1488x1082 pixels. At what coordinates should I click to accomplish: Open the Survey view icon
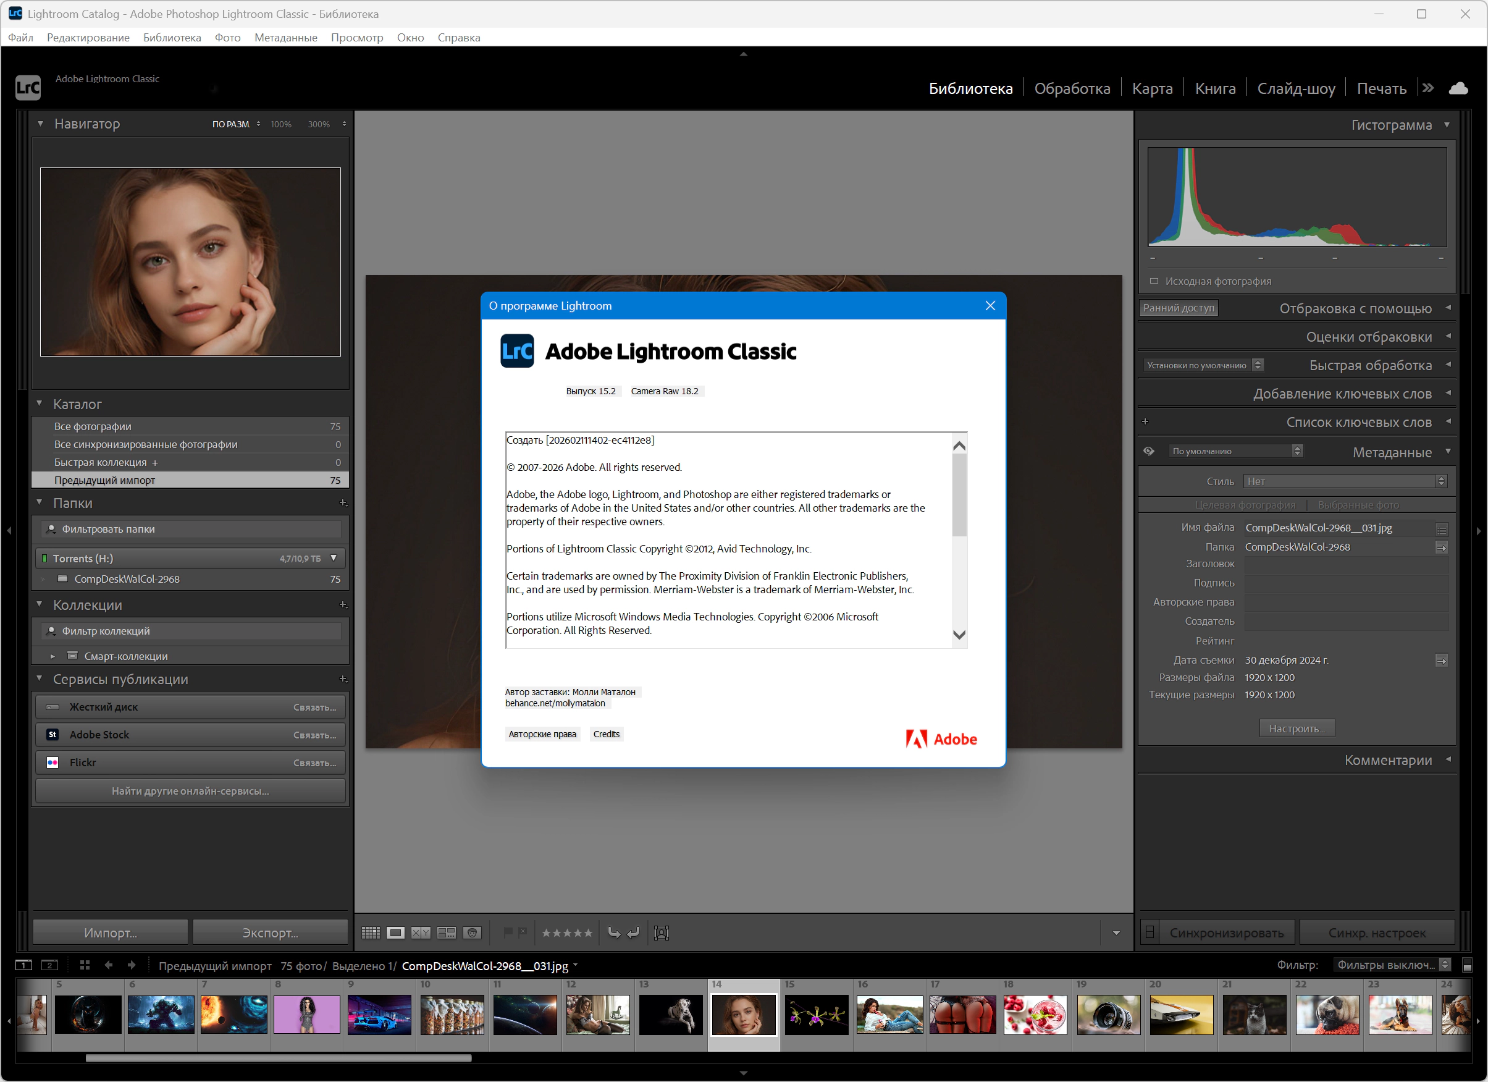[x=446, y=932]
